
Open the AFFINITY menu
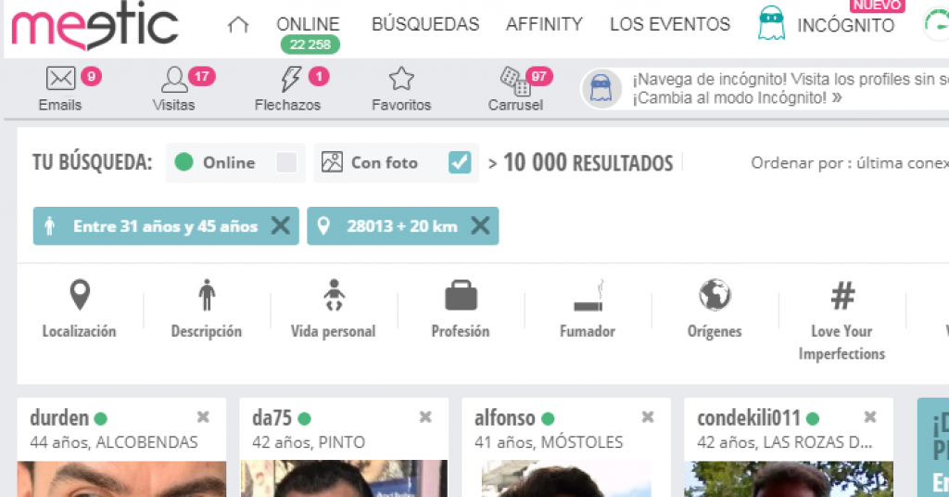click(544, 24)
